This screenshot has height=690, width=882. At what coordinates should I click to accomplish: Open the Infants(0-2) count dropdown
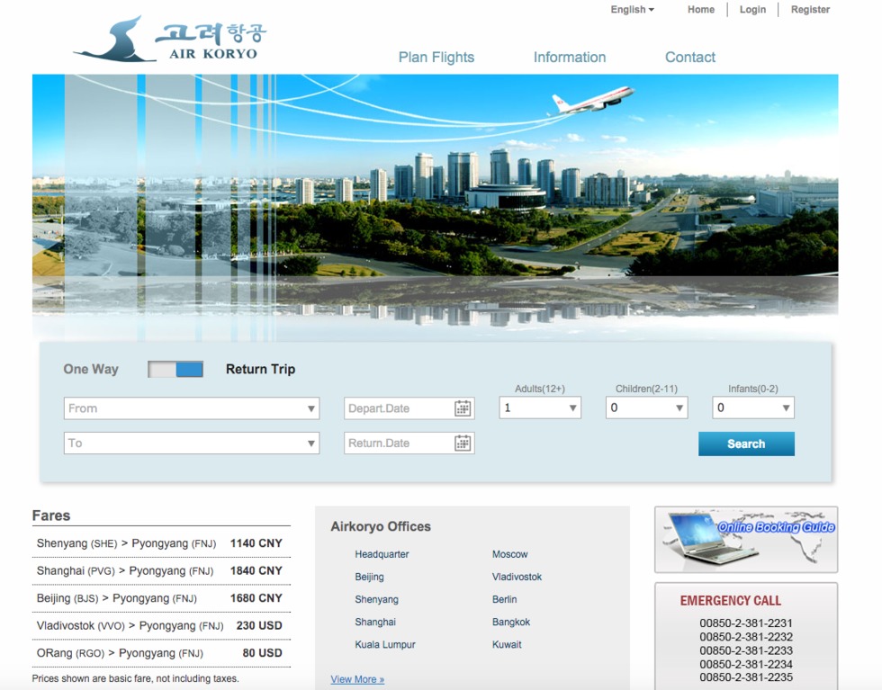(753, 408)
